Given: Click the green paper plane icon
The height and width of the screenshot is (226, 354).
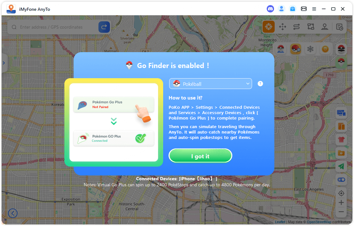Looking at the screenshot, I should click(x=341, y=166).
